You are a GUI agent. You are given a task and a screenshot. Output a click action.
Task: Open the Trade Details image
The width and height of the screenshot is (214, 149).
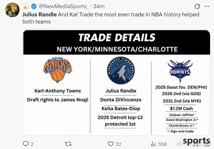(x=116, y=83)
